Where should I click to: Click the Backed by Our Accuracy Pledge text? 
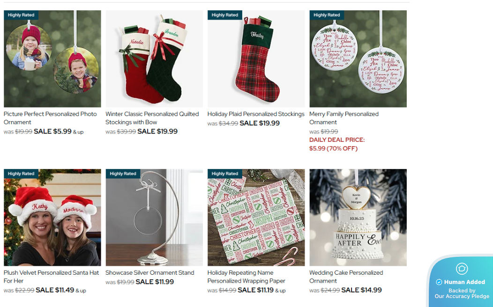tap(462, 293)
